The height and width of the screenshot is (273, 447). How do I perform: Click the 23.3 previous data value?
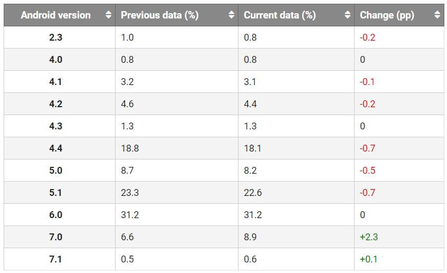pos(130,193)
